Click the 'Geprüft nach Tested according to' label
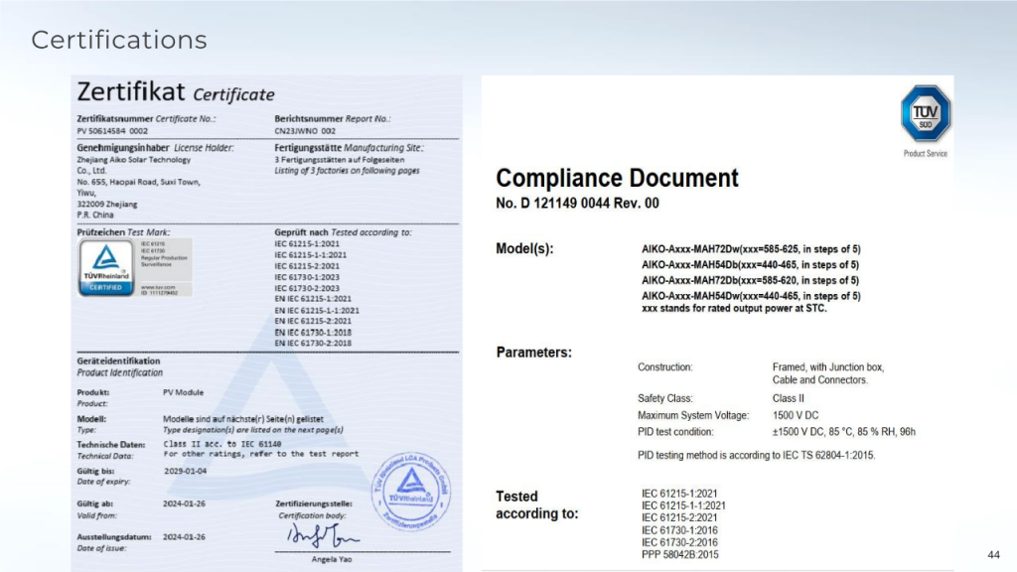 click(x=343, y=232)
